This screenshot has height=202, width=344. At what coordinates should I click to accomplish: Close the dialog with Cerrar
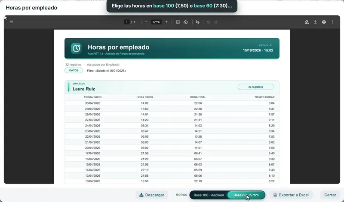coord(330,195)
